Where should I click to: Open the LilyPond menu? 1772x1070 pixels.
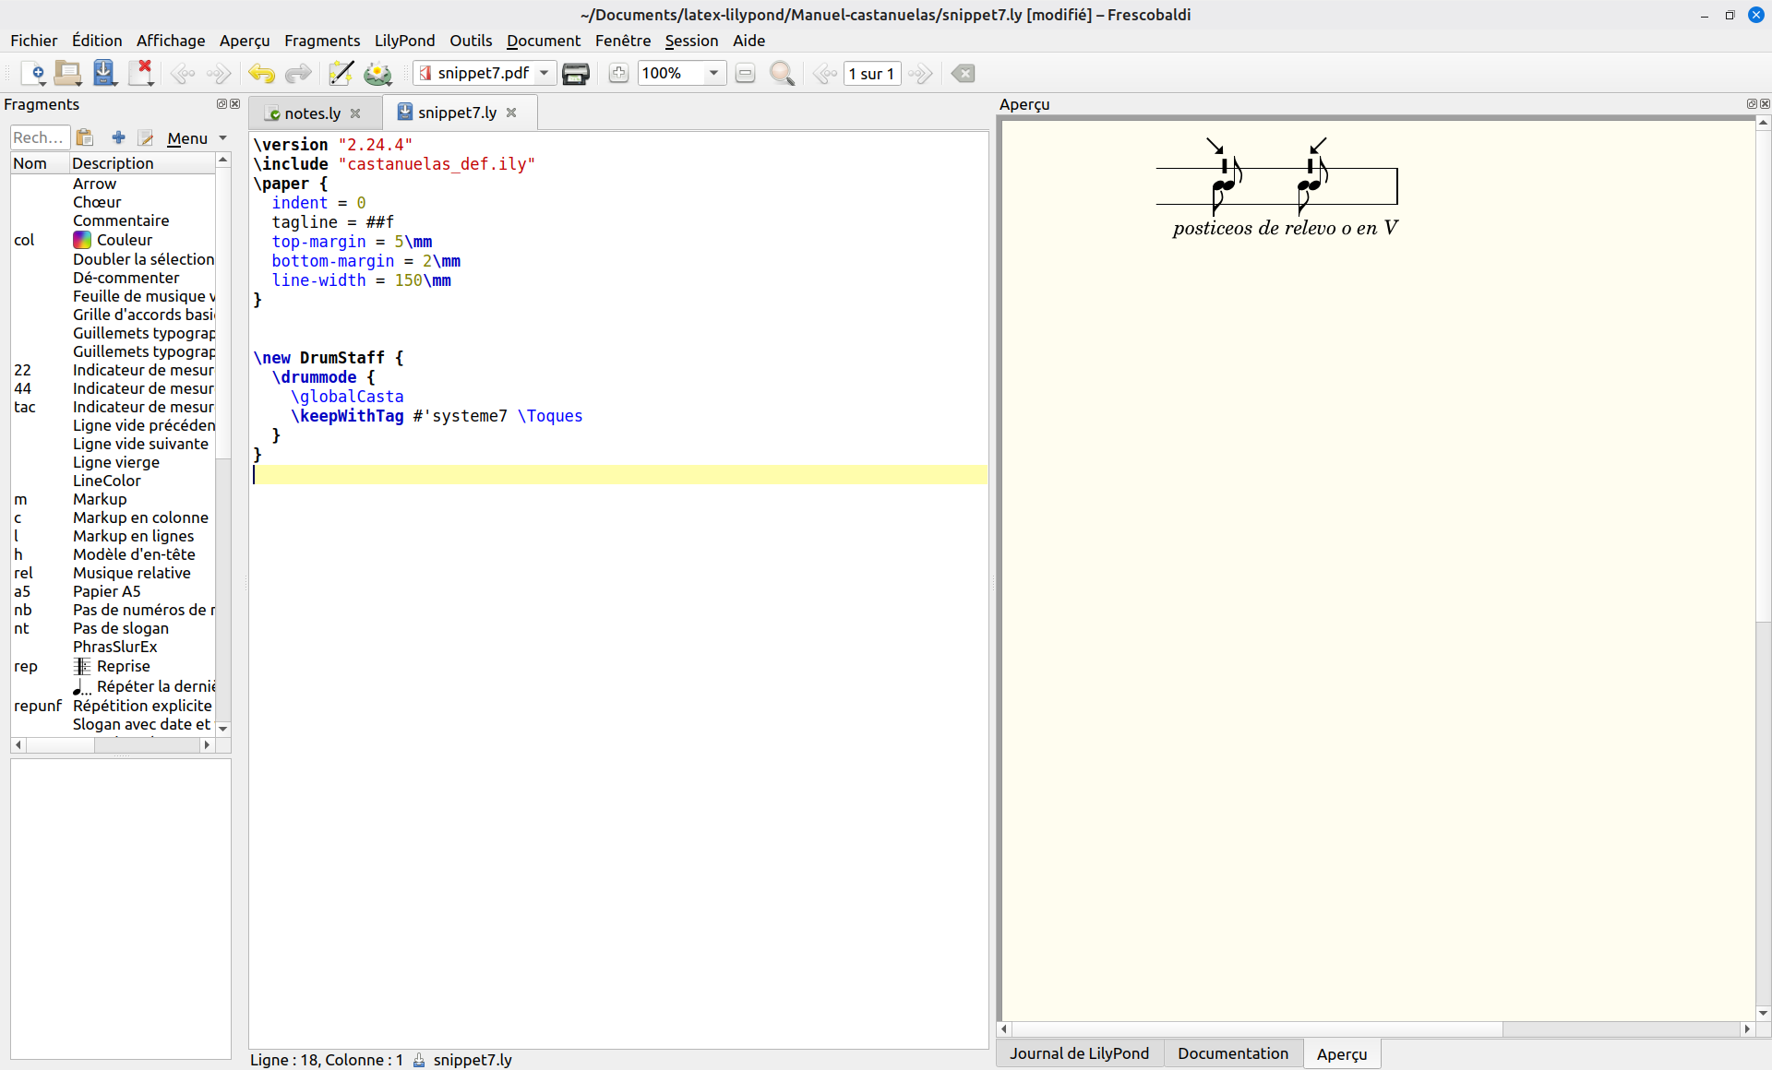[x=404, y=41]
